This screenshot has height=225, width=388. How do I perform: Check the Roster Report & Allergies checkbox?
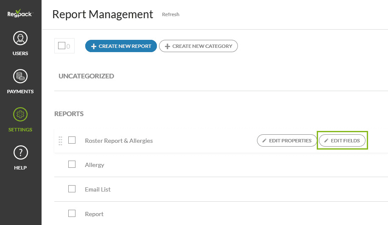point(72,140)
